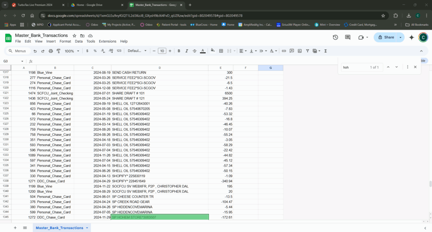Create a filter with funnel icon
This screenshot has width=432, height=232.
(x=308, y=51)
